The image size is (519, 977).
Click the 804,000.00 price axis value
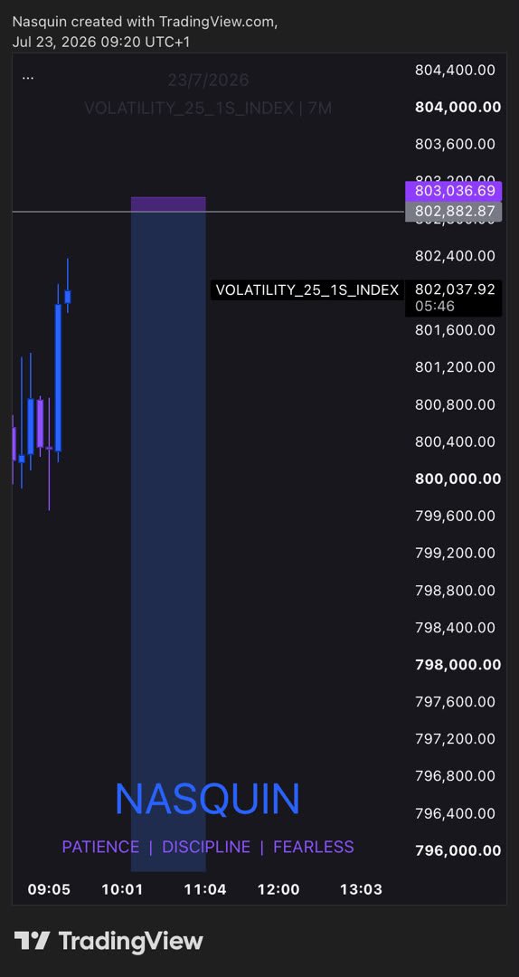tap(458, 107)
